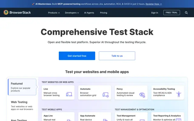Open the Live product card title
The height and width of the screenshot is (121, 194).
(46, 89)
